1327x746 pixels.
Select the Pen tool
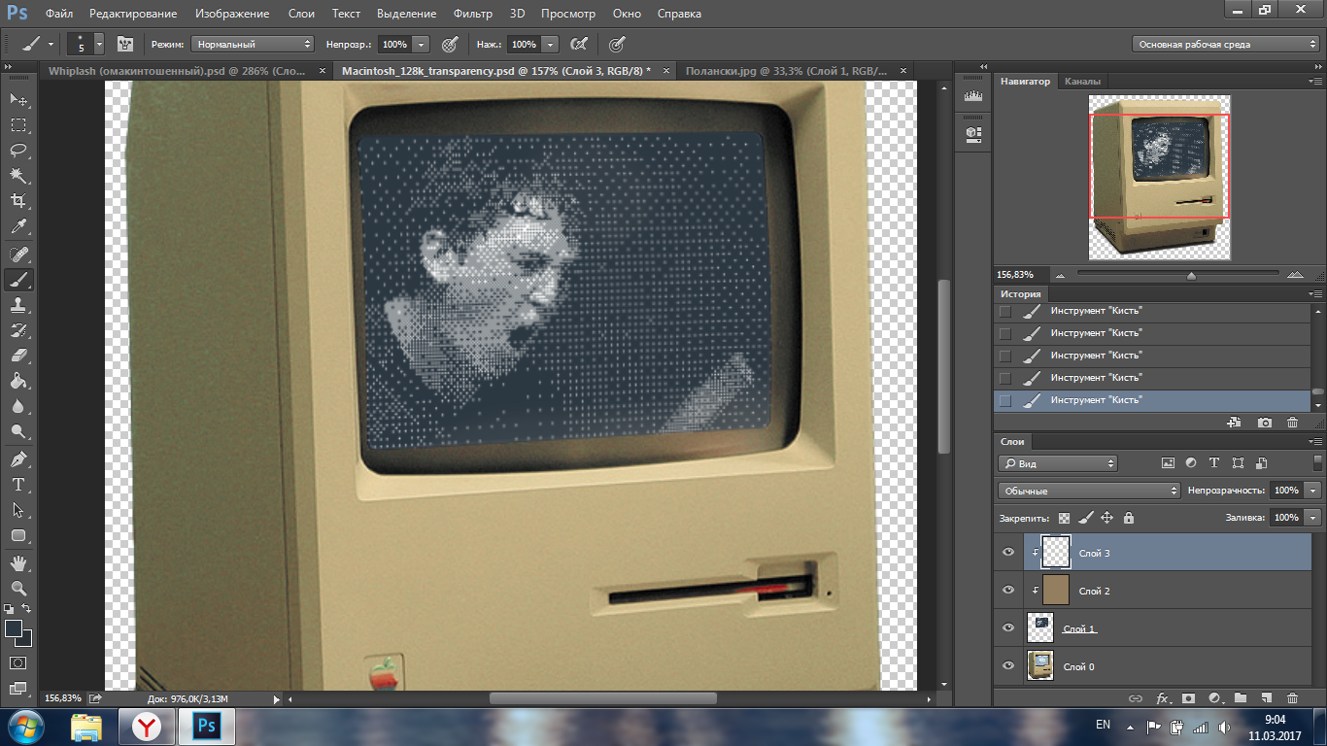click(x=18, y=459)
